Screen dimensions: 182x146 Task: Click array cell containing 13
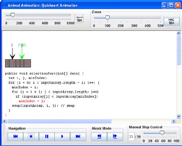point(13,63)
